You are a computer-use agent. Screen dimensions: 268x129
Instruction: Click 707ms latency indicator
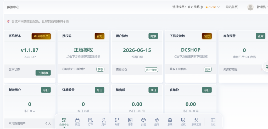(x=211, y=7)
